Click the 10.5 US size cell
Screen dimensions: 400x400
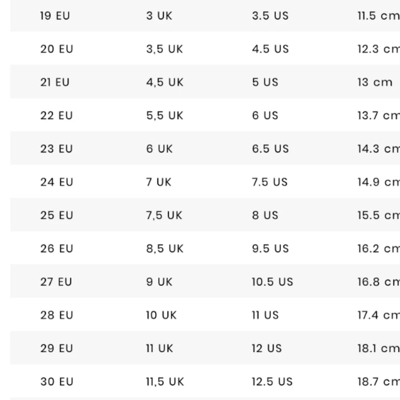coord(272,282)
